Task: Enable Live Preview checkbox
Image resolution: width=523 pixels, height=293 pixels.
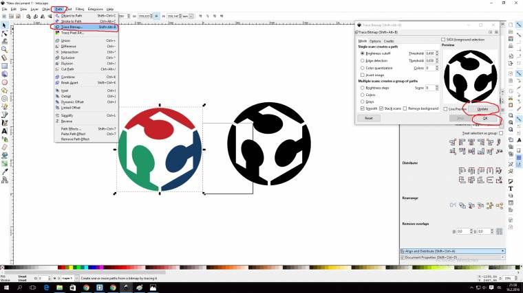Action: click(x=445, y=109)
